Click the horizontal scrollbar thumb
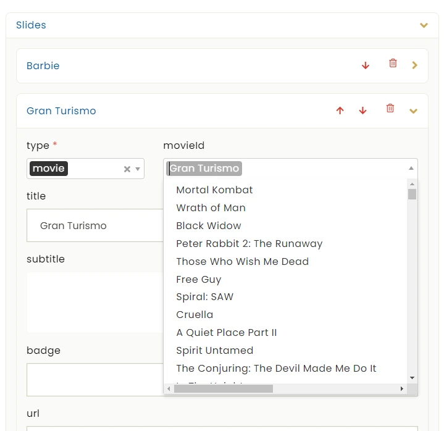 click(x=224, y=388)
